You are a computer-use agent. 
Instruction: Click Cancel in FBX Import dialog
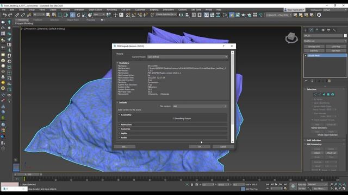click(x=223, y=147)
